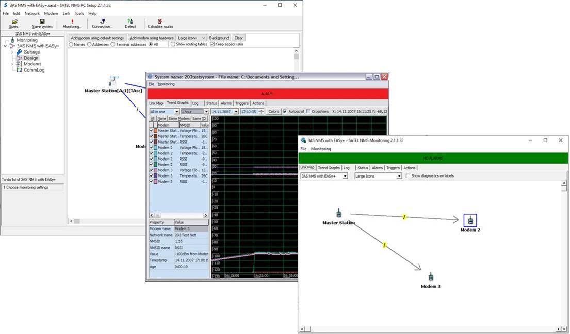Open the 1 hour time span dropdown
The height and width of the screenshot is (334, 570).
coord(206,112)
